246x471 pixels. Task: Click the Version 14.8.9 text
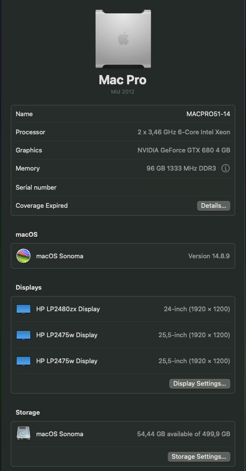coord(209,256)
